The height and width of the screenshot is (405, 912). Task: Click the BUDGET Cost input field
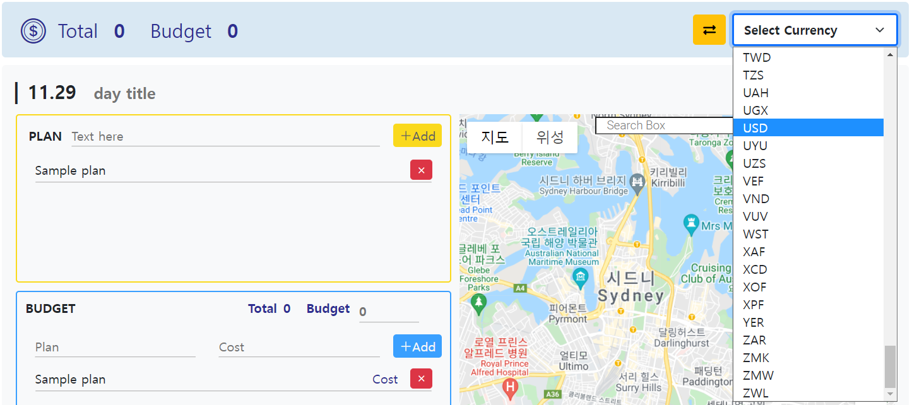coord(299,347)
